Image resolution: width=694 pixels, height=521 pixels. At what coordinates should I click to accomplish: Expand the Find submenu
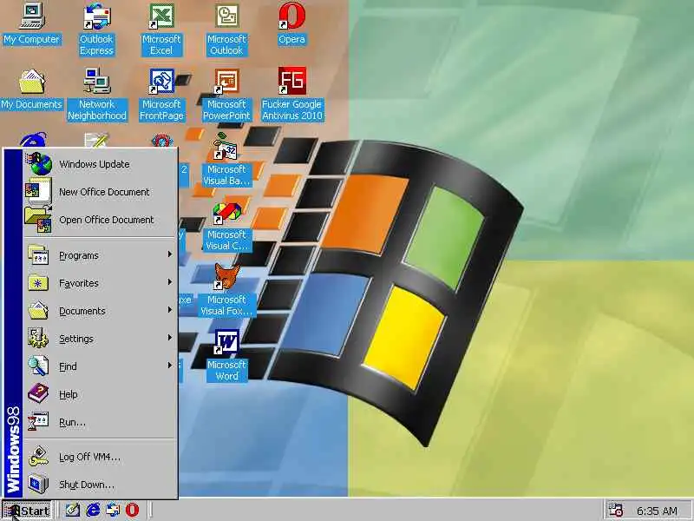click(x=101, y=366)
